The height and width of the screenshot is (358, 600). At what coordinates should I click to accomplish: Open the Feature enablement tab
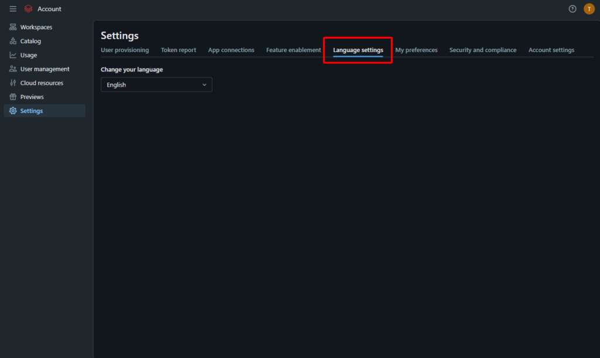click(294, 50)
